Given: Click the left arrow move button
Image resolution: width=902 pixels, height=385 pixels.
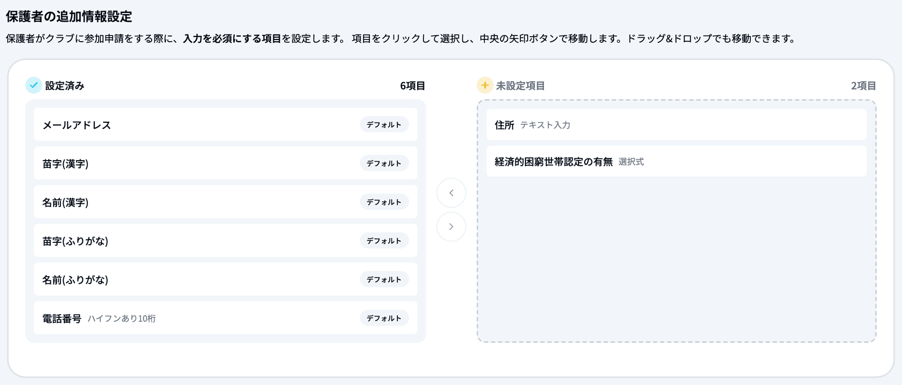Looking at the screenshot, I should point(451,193).
